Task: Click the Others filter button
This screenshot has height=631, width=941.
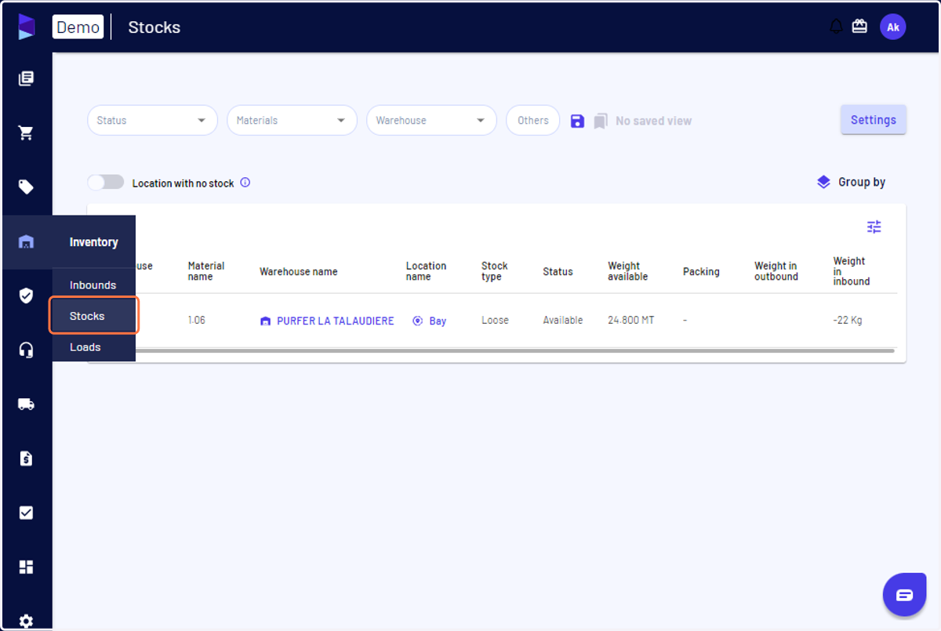Action: (x=532, y=121)
